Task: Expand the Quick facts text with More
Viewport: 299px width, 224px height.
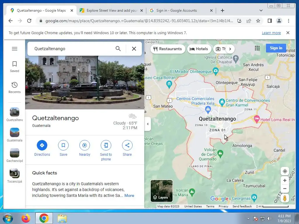Action: [x=129, y=195]
